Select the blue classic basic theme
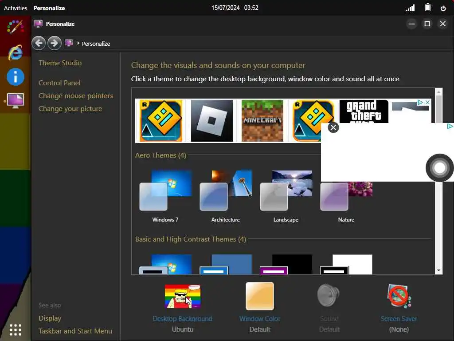Viewport: 454px width, 341px height. pyautogui.click(x=226, y=265)
